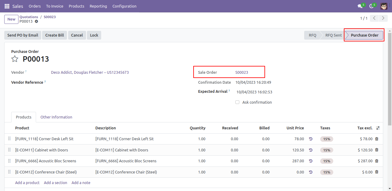Image resolution: width=392 pixels, height=191 pixels.
Task: Toggle the Ask confirmation checkbox
Action: [x=238, y=102]
